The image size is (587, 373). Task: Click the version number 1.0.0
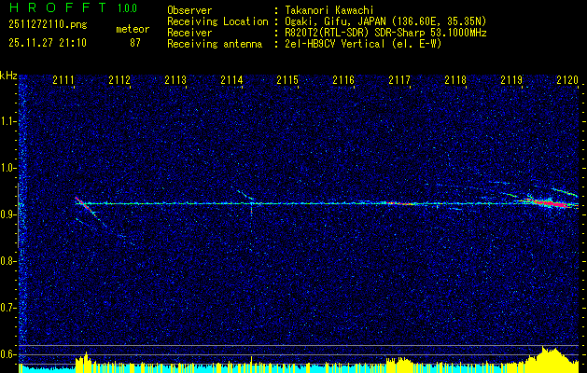[x=127, y=7]
